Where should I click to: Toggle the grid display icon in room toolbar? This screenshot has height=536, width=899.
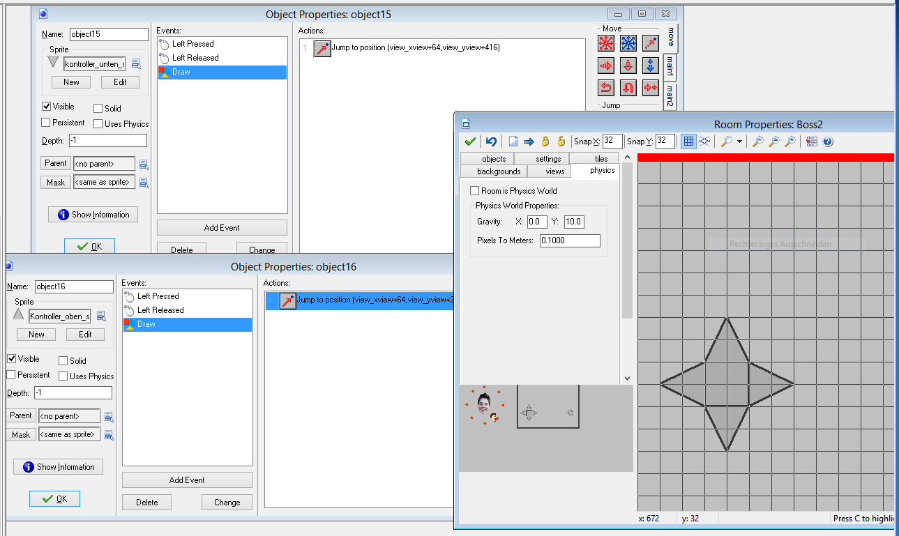(688, 141)
